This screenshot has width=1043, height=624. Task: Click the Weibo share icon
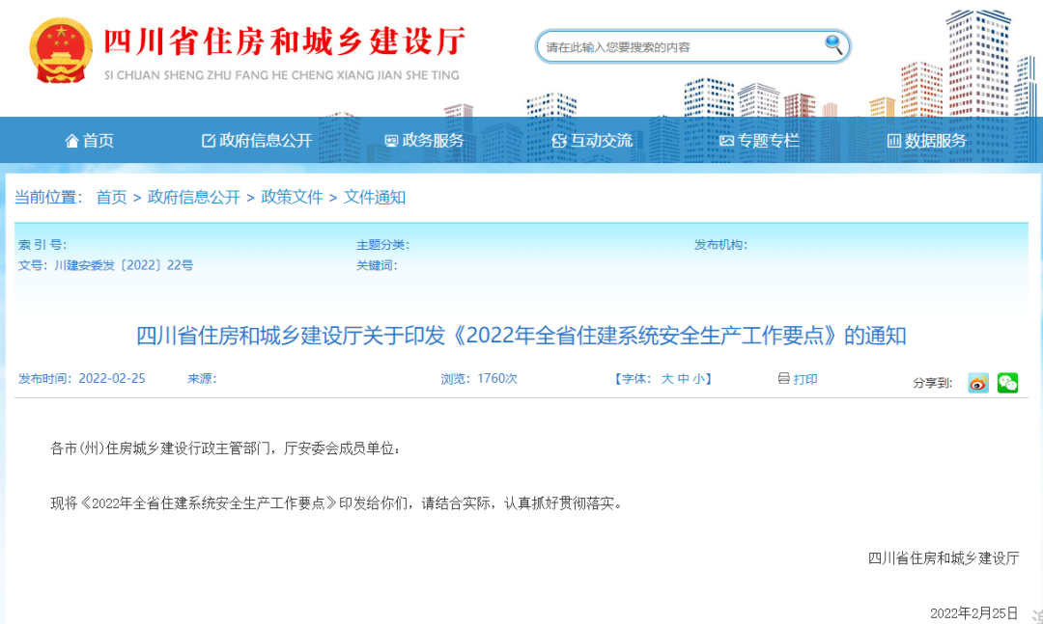click(977, 383)
